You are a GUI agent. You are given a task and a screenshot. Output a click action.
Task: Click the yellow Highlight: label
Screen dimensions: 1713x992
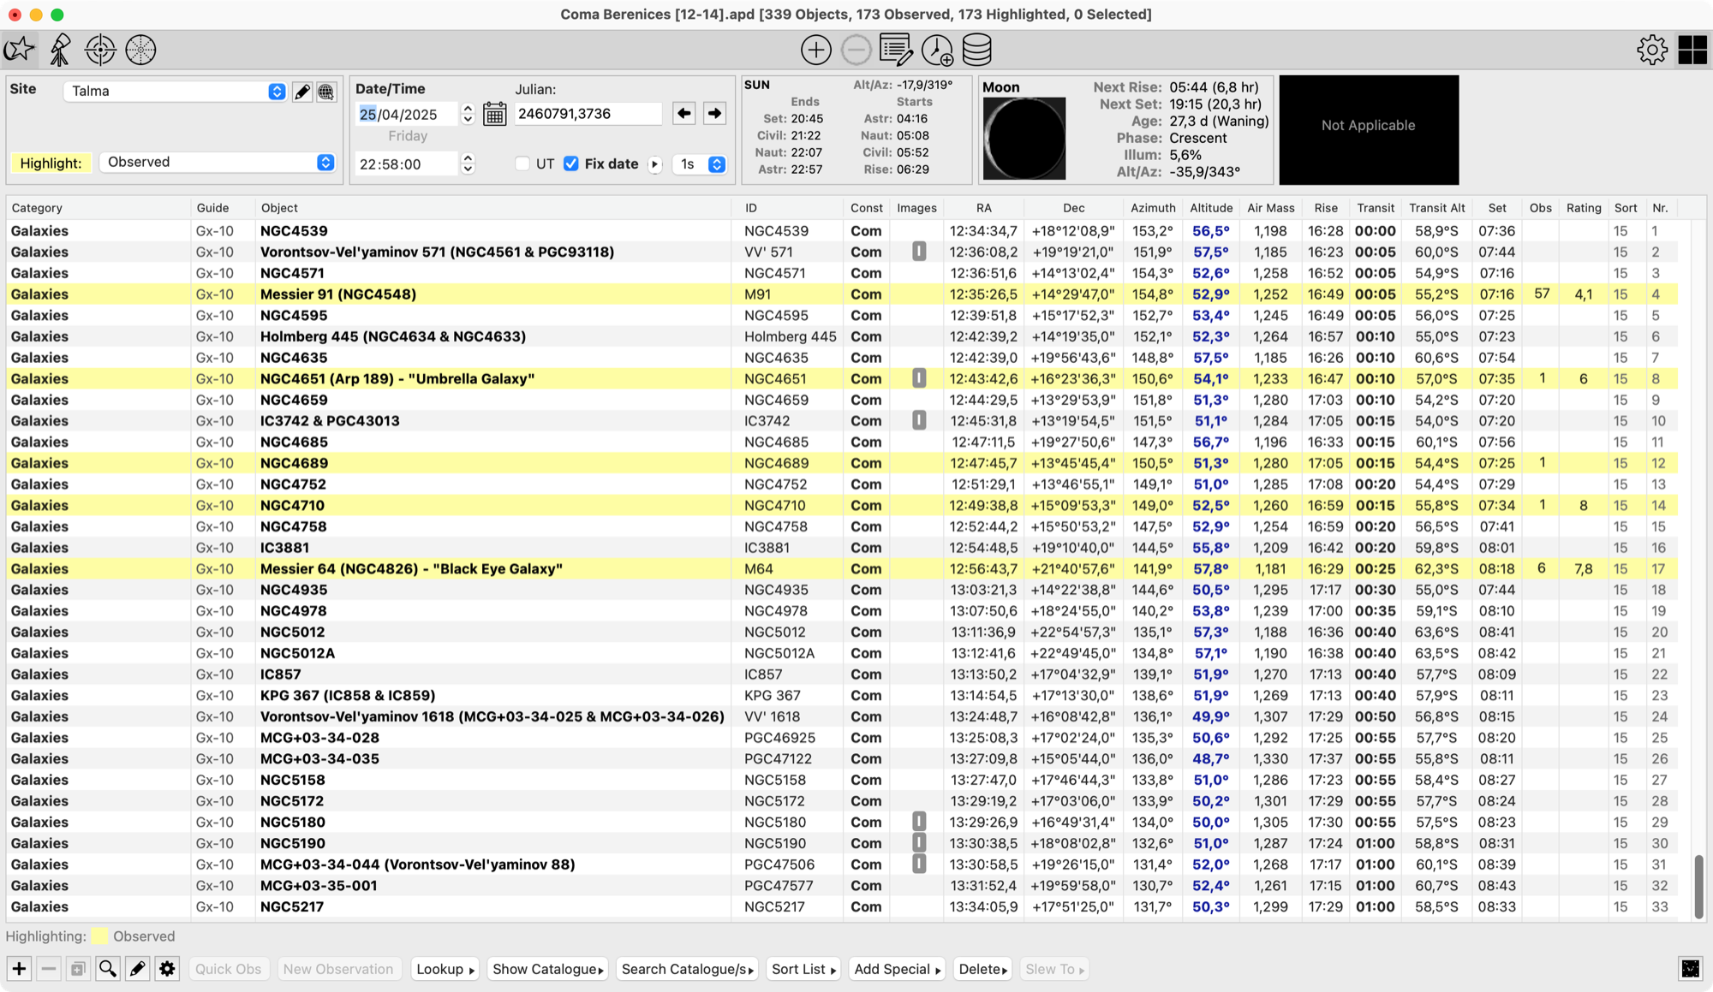click(51, 163)
